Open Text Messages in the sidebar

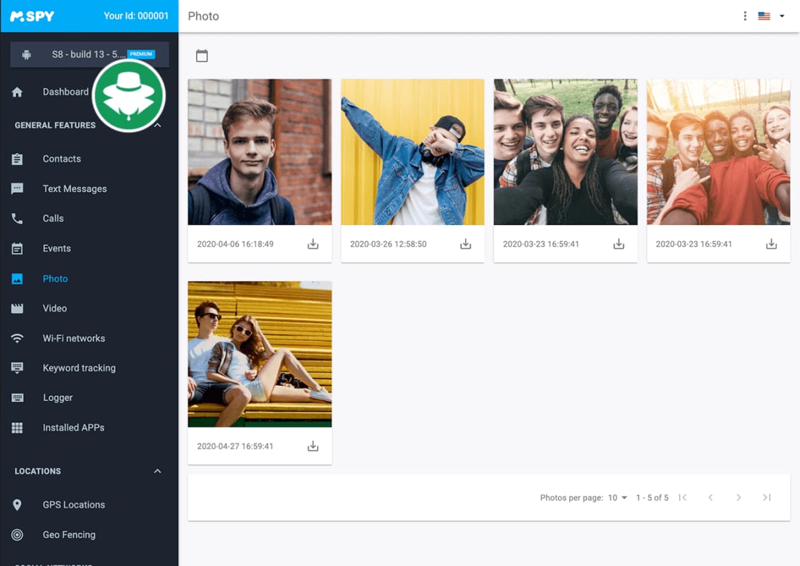(75, 189)
